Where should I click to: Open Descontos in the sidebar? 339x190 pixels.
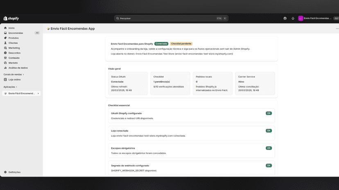tap(14, 53)
